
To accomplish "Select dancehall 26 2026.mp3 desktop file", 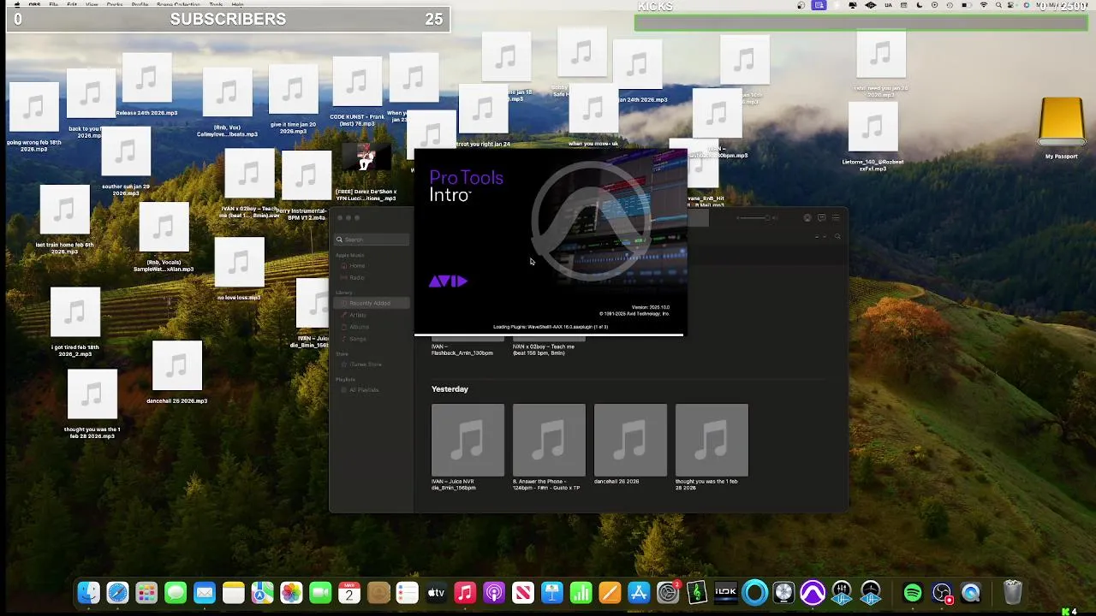I will pyautogui.click(x=176, y=372).
